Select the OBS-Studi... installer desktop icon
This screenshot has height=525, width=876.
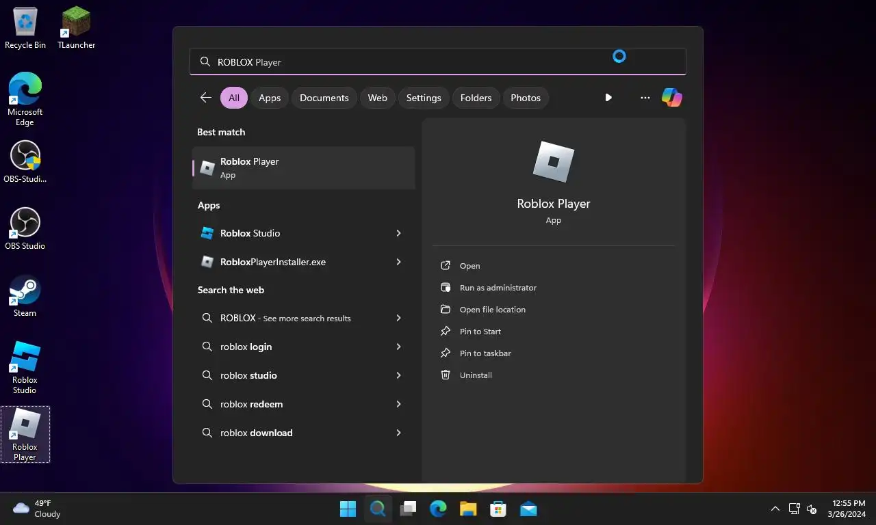coord(25,162)
